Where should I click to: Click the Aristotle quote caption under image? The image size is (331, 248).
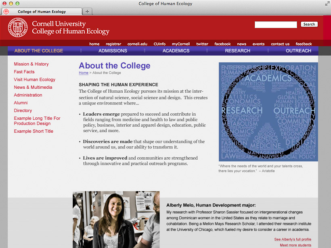[x=260, y=169]
